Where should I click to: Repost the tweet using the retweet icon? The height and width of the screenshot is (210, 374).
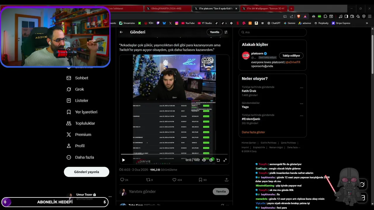click(148, 180)
